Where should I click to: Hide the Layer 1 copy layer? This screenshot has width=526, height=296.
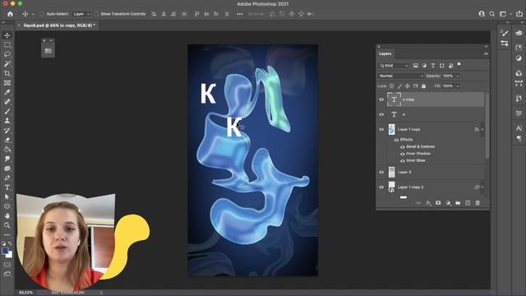[381, 130]
